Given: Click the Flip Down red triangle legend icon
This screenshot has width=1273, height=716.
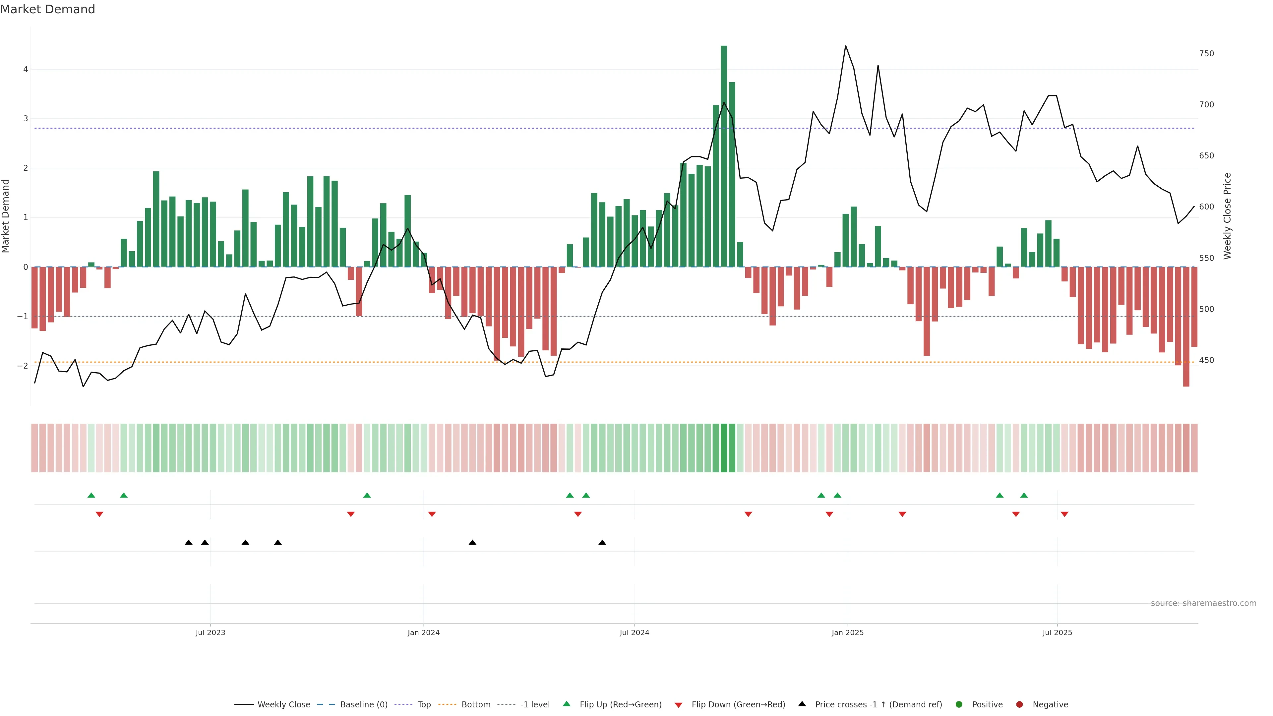Looking at the screenshot, I should (679, 705).
